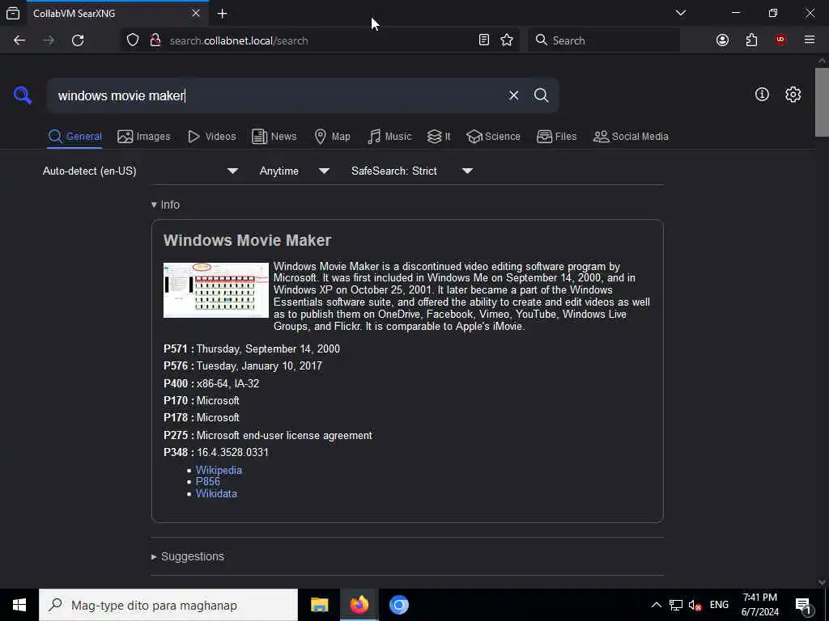The image size is (829, 621).
Task: Switch to the General search tab
Action: pos(74,136)
